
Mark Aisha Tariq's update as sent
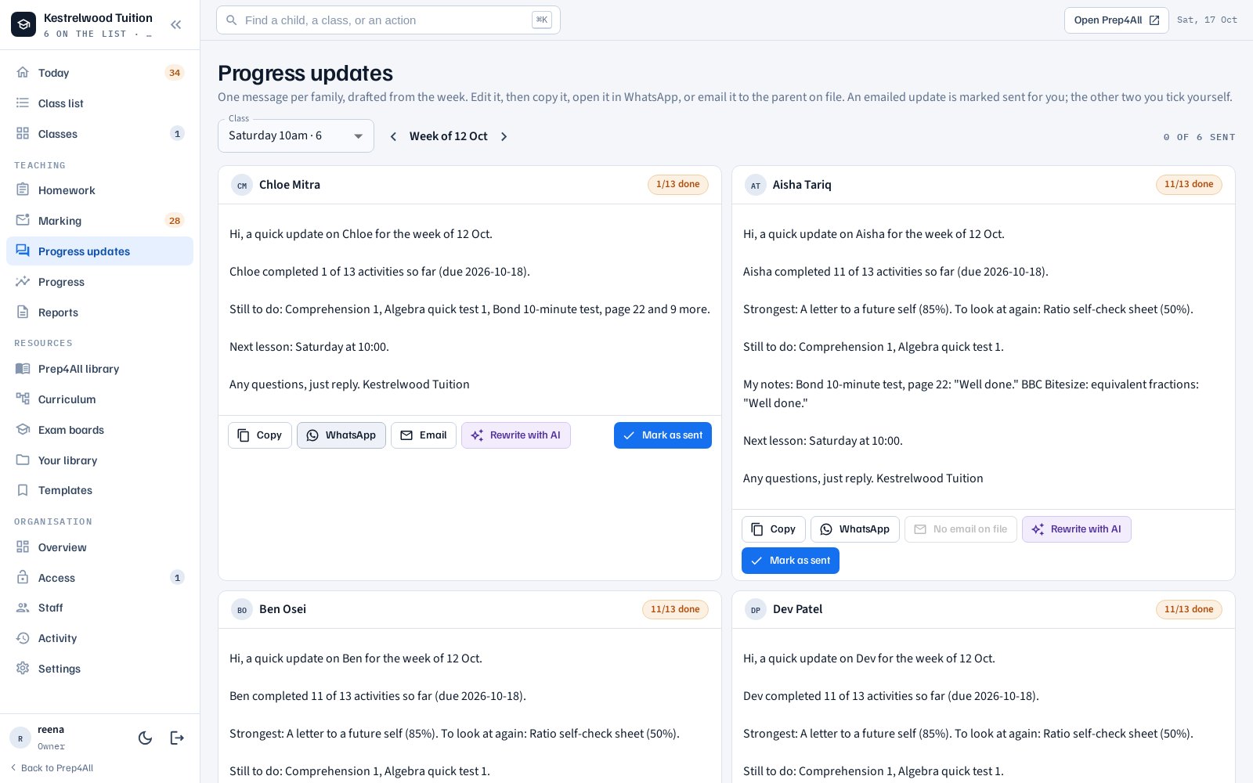click(x=790, y=561)
